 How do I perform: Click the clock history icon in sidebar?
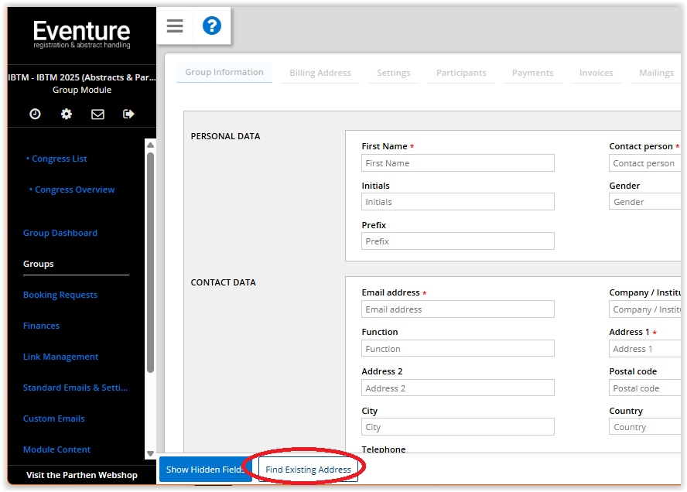tap(35, 114)
